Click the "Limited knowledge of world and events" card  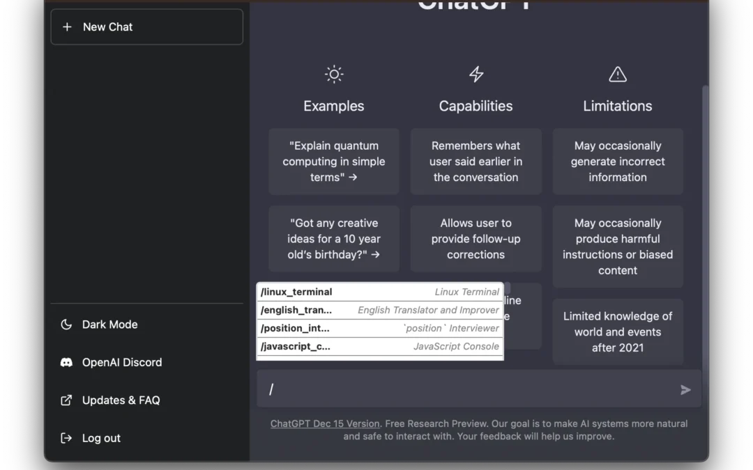pyautogui.click(x=618, y=332)
